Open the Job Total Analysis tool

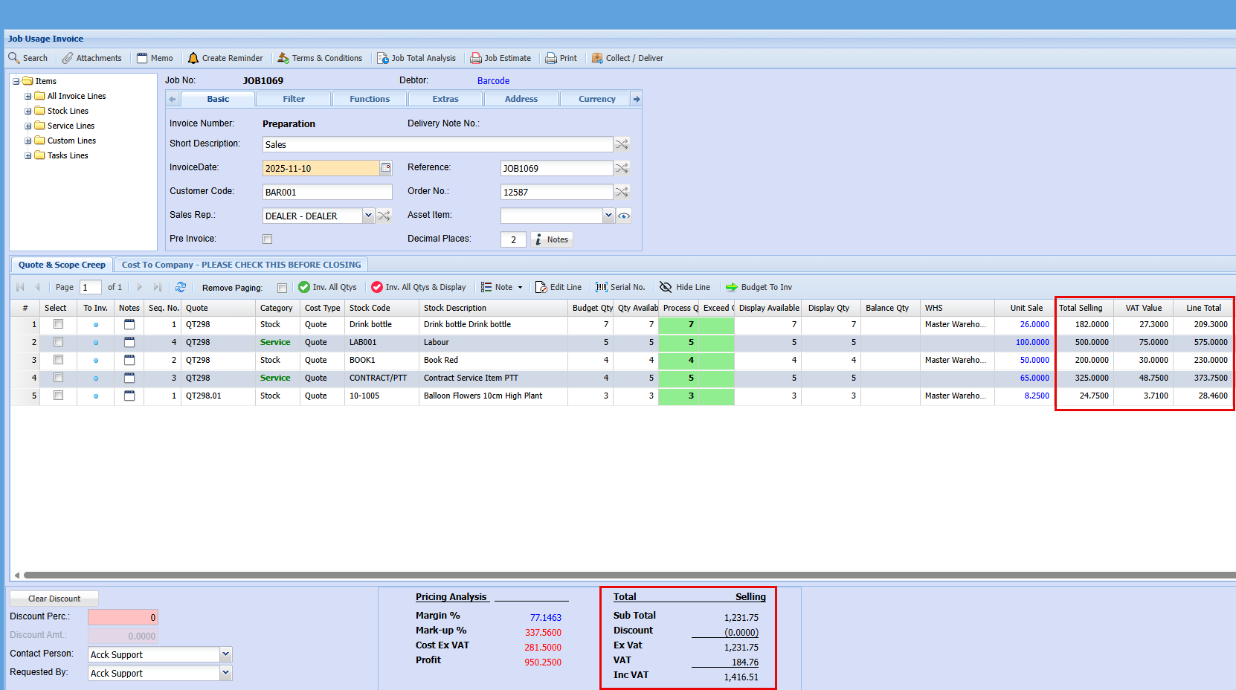click(416, 58)
